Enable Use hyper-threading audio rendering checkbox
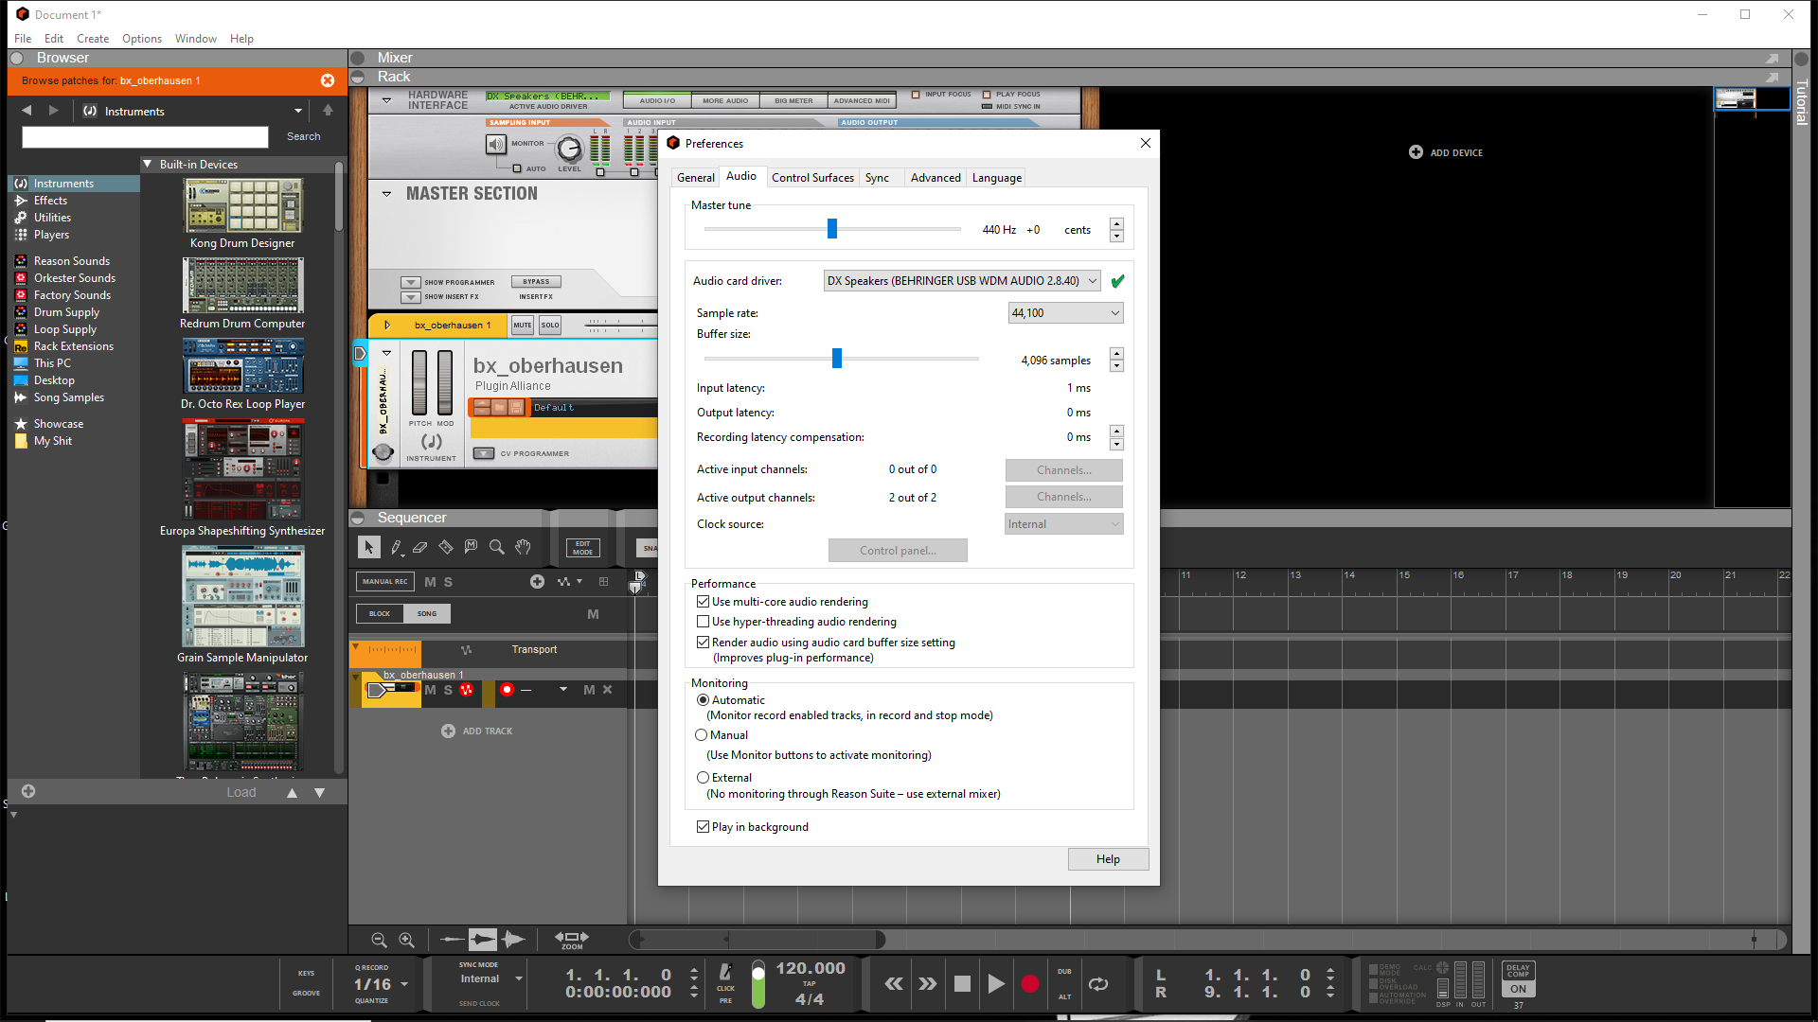The height and width of the screenshot is (1022, 1818). coord(703,622)
